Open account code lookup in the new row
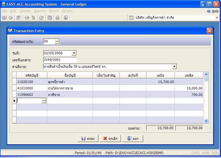 click(x=44, y=101)
